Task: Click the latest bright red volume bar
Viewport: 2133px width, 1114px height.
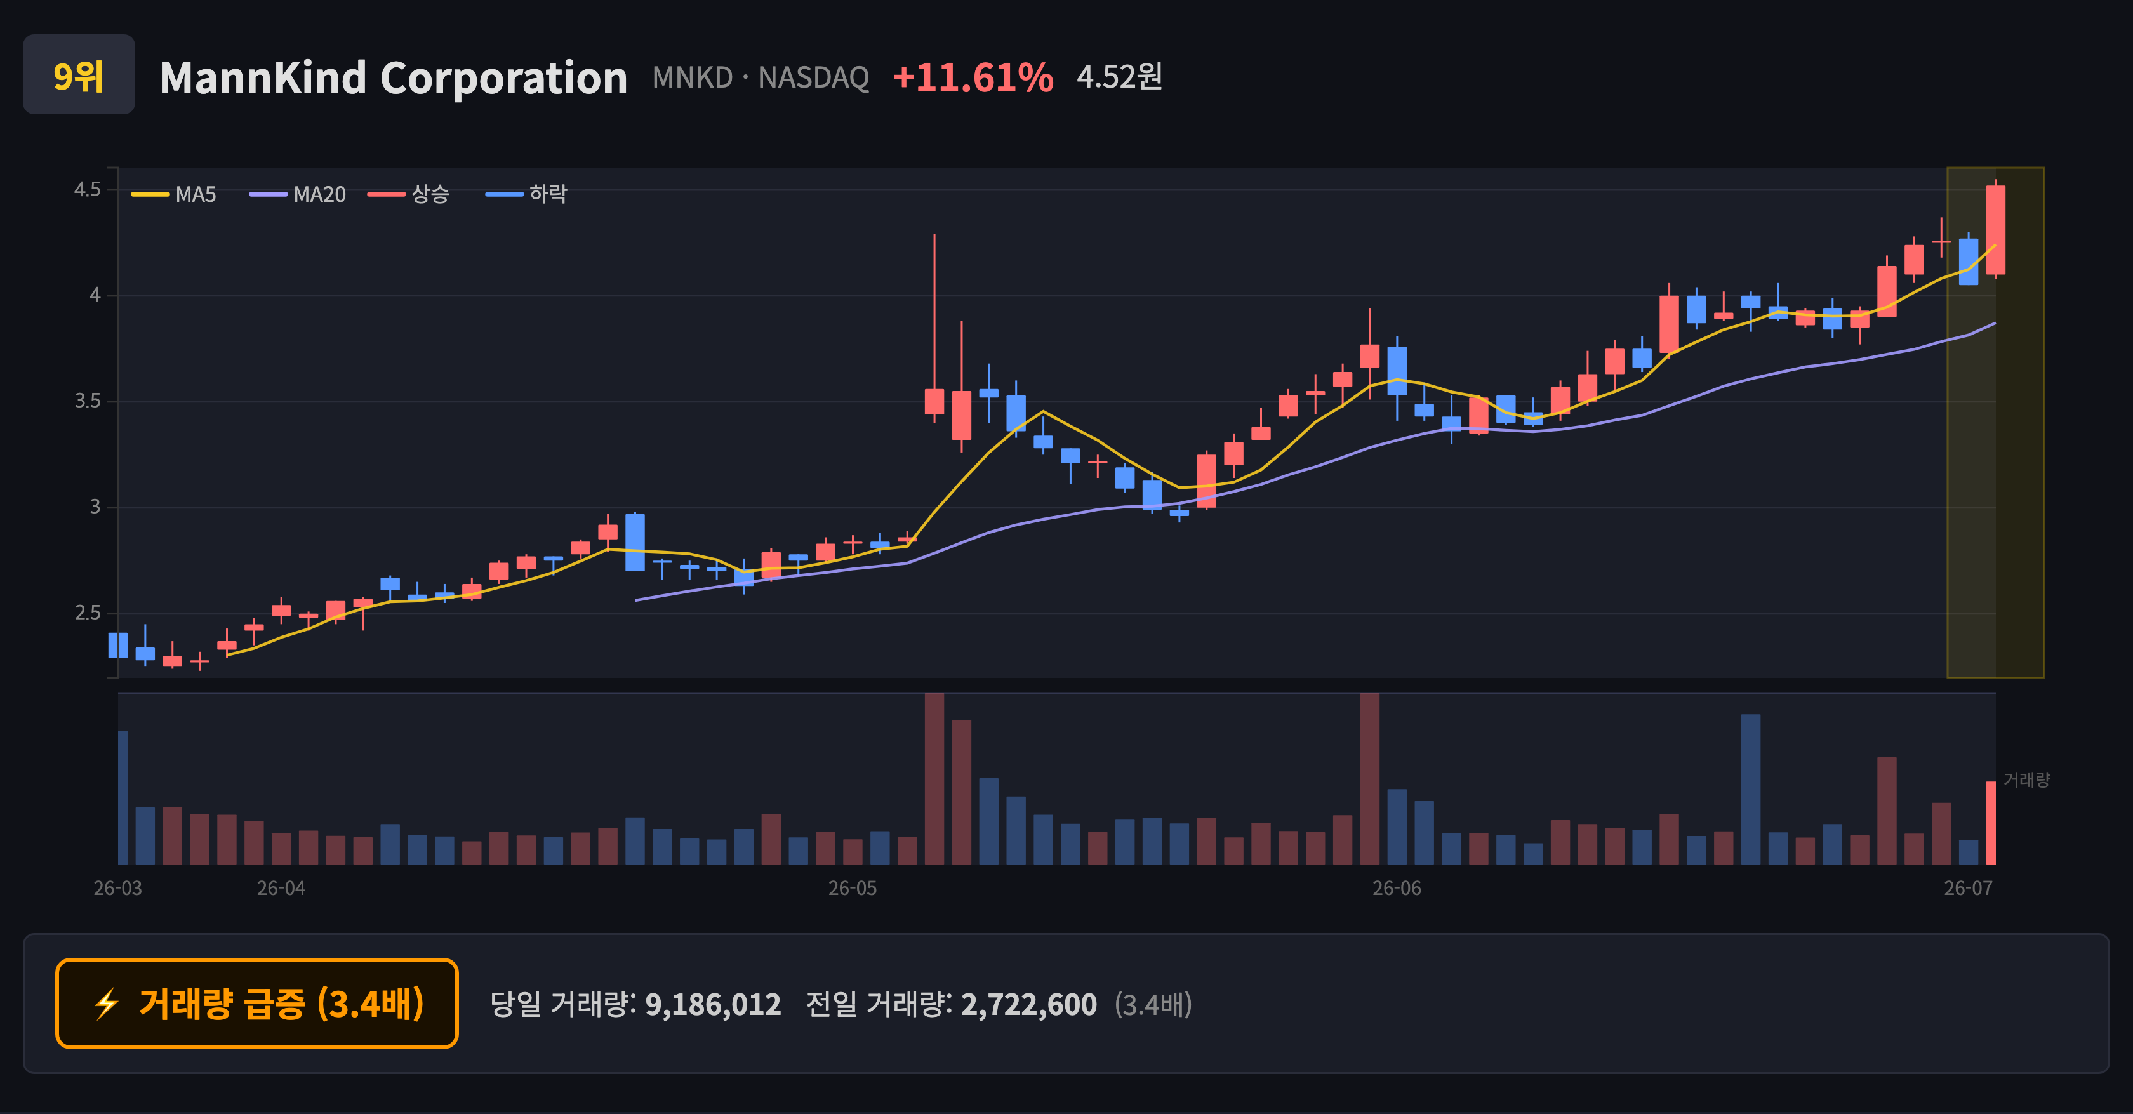Action: [x=1991, y=823]
